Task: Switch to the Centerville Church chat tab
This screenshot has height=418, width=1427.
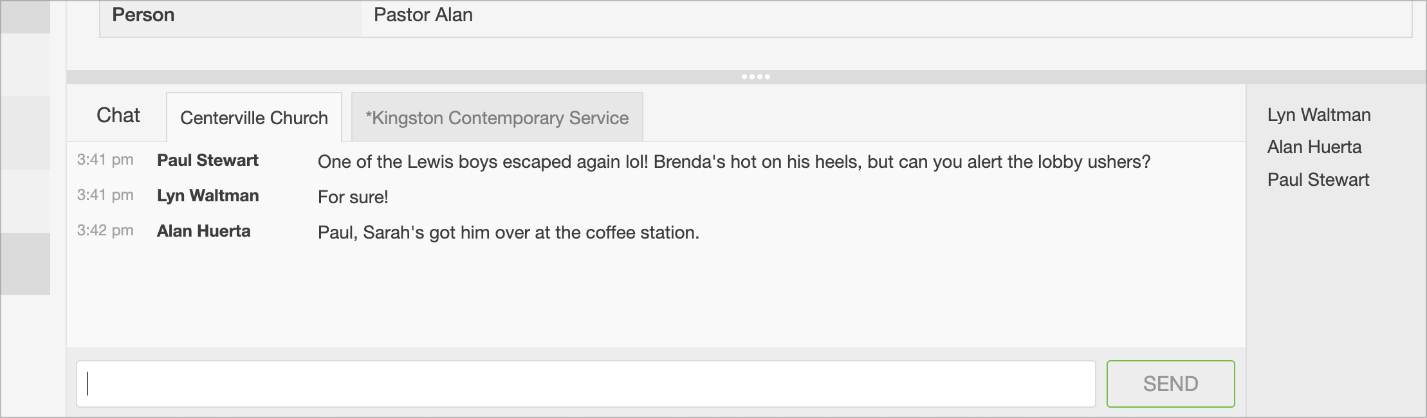Action: pyautogui.click(x=253, y=118)
